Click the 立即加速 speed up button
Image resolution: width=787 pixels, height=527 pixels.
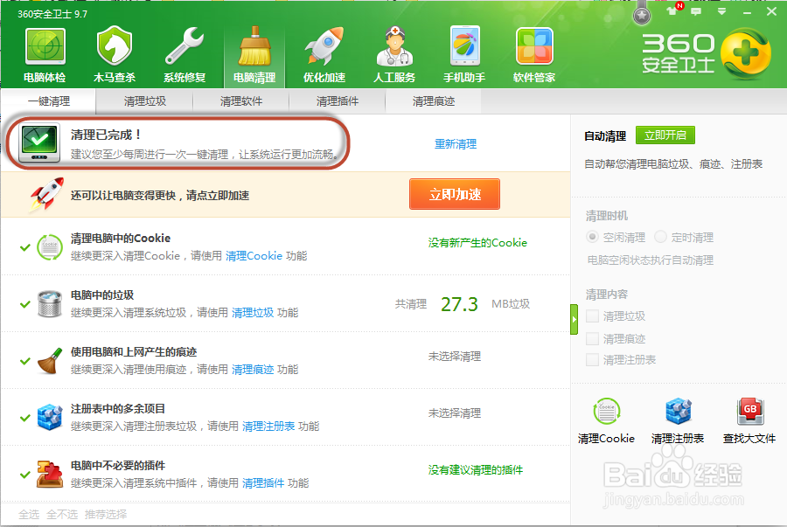coord(454,194)
